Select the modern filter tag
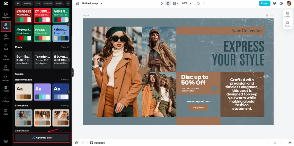The image size is (294, 146). 60,3
